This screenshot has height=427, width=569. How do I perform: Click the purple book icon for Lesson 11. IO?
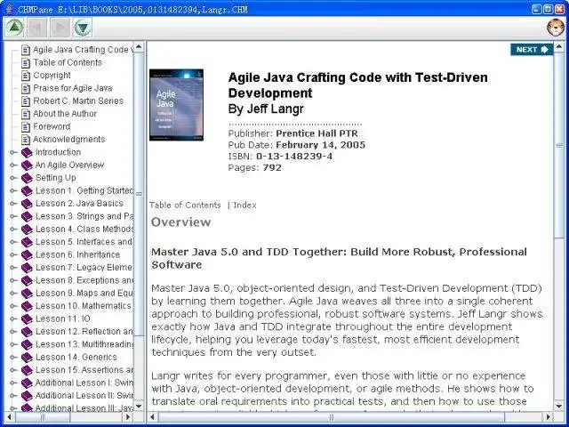pyautogui.click(x=27, y=318)
